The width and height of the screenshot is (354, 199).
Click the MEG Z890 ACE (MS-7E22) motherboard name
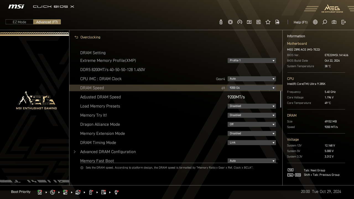[x=304, y=49]
